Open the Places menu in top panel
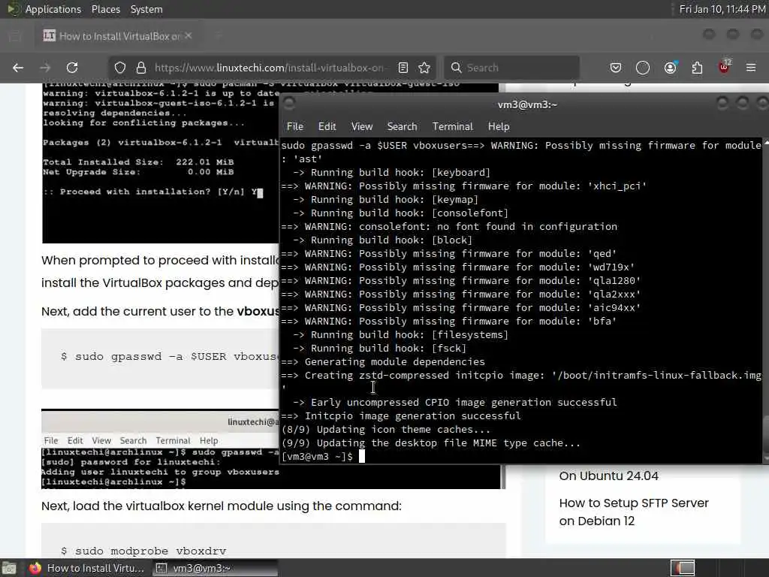This screenshot has height=577, width=769. pos(106,9)
